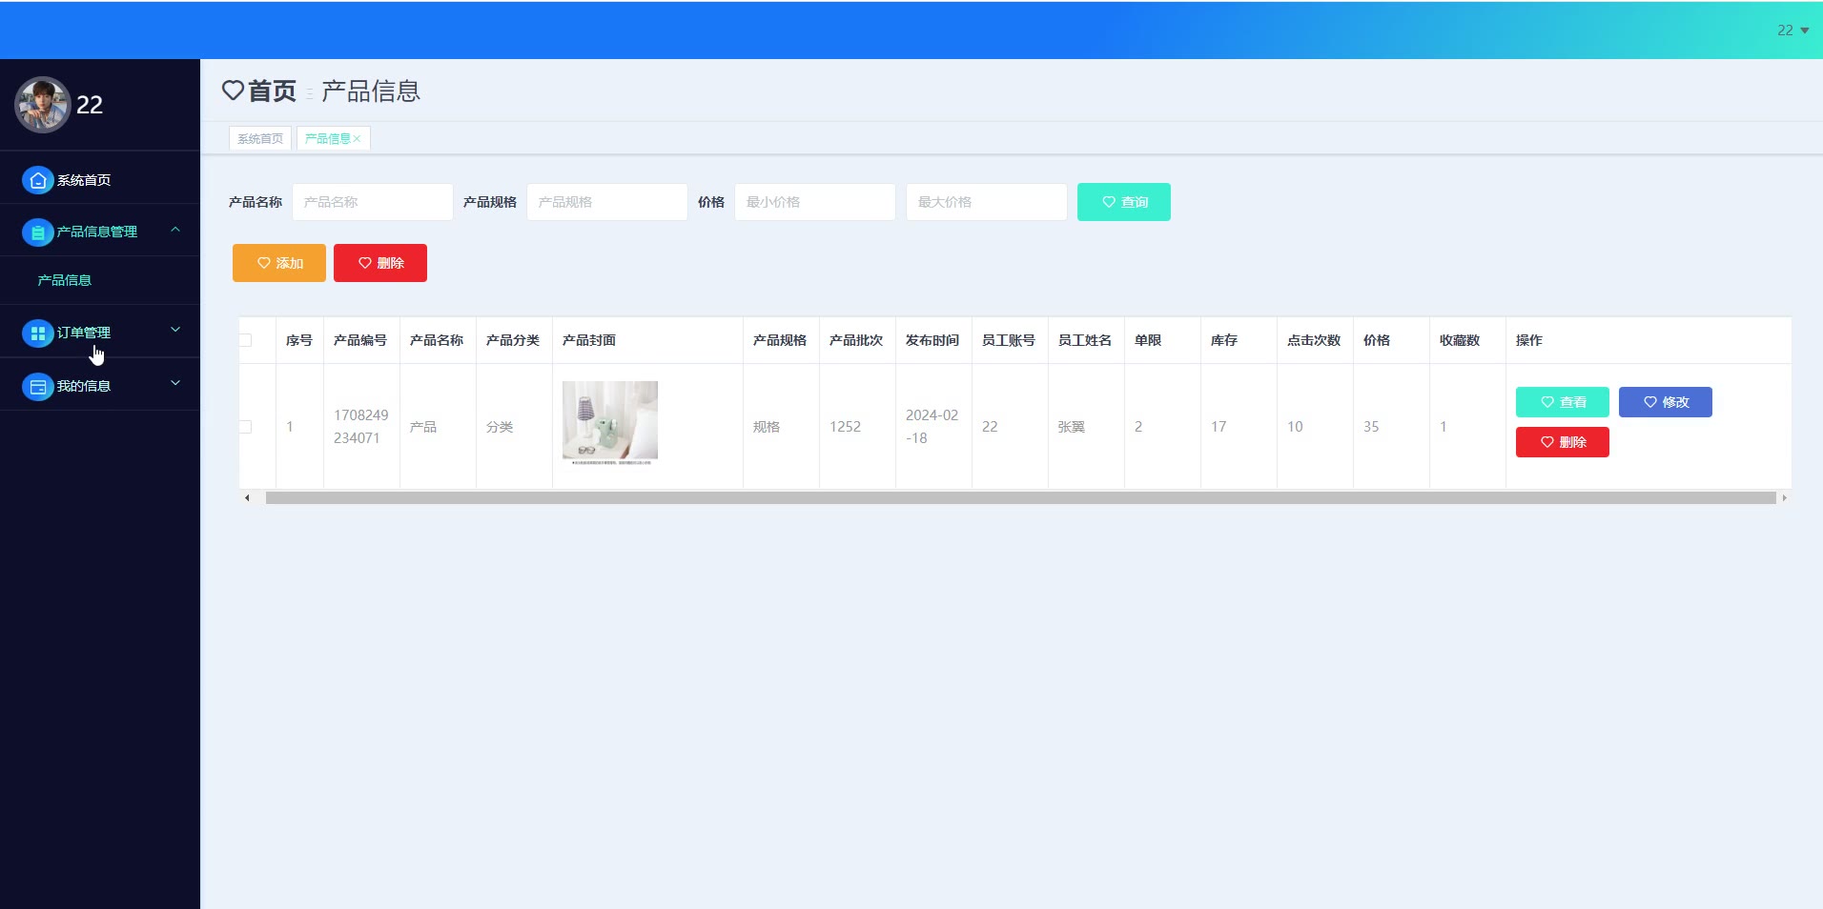Click the order management grid icon

coord(37,333)
